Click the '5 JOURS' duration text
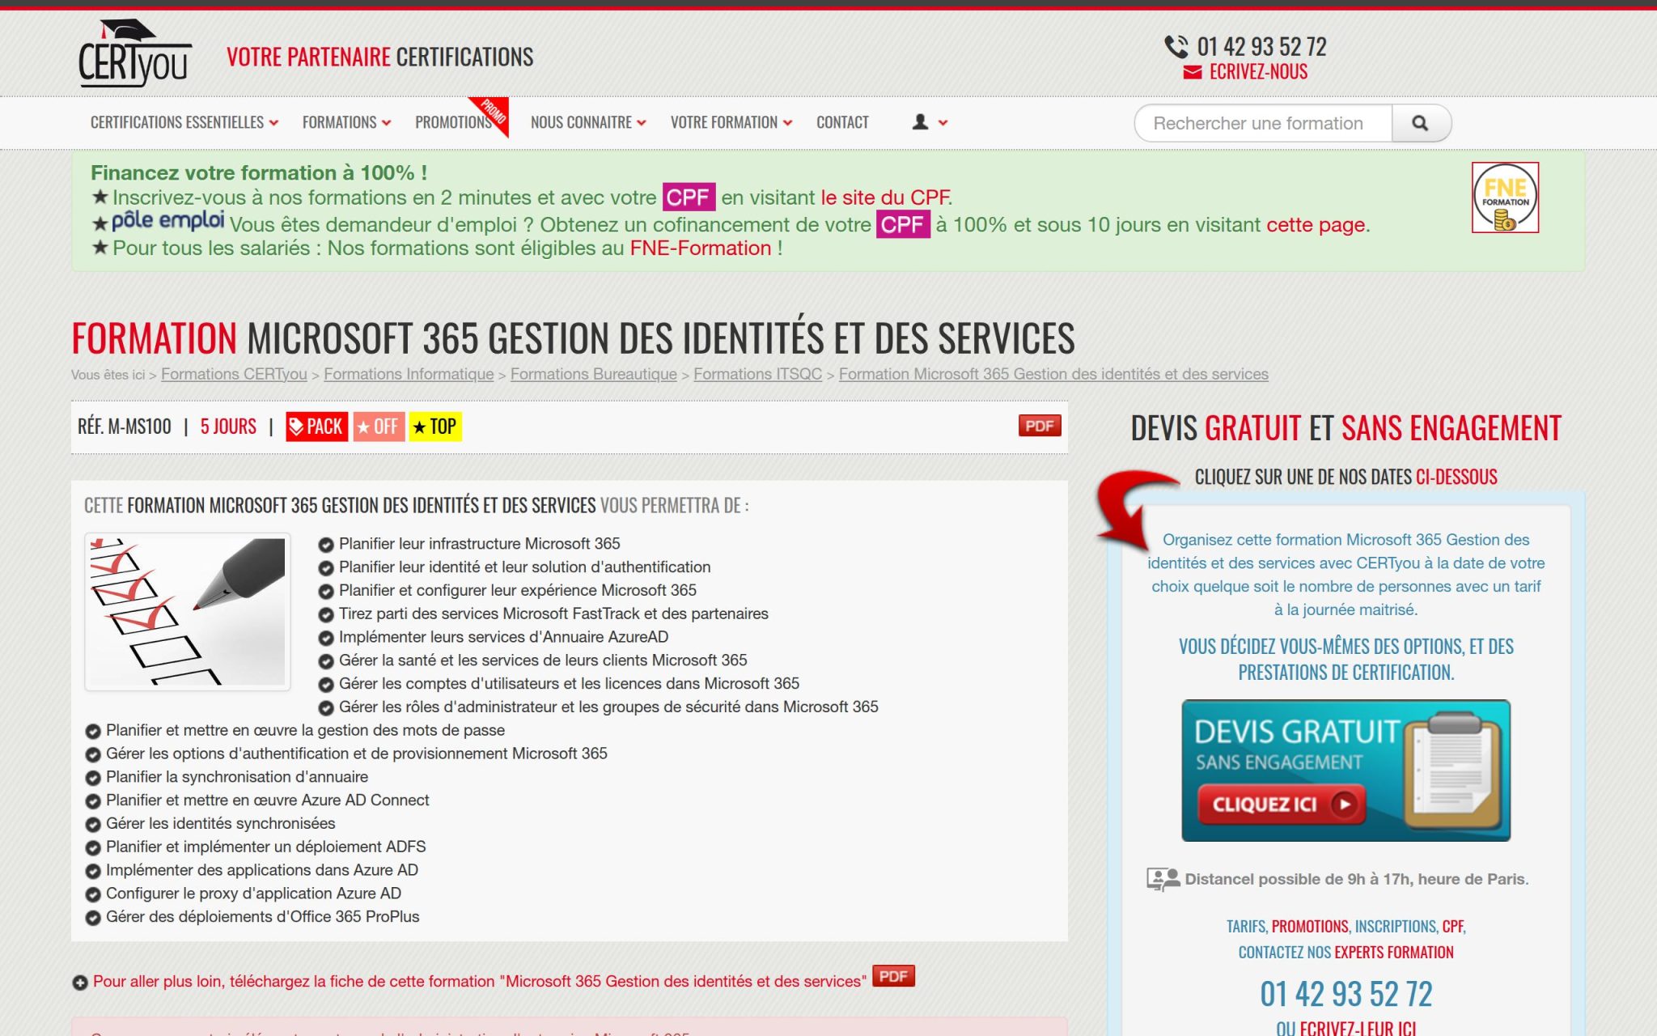 pyautogui.click(x=228, y=427)
